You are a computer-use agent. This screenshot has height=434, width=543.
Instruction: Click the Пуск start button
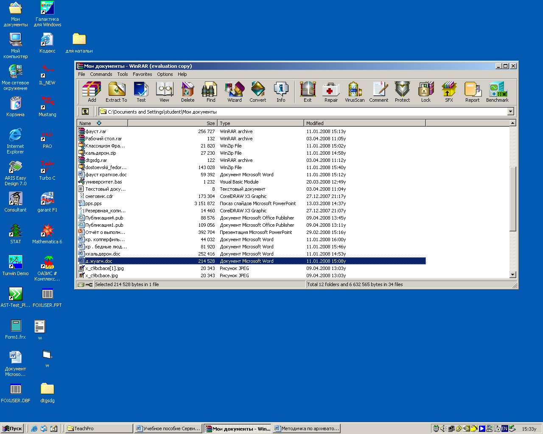point(12,428)
